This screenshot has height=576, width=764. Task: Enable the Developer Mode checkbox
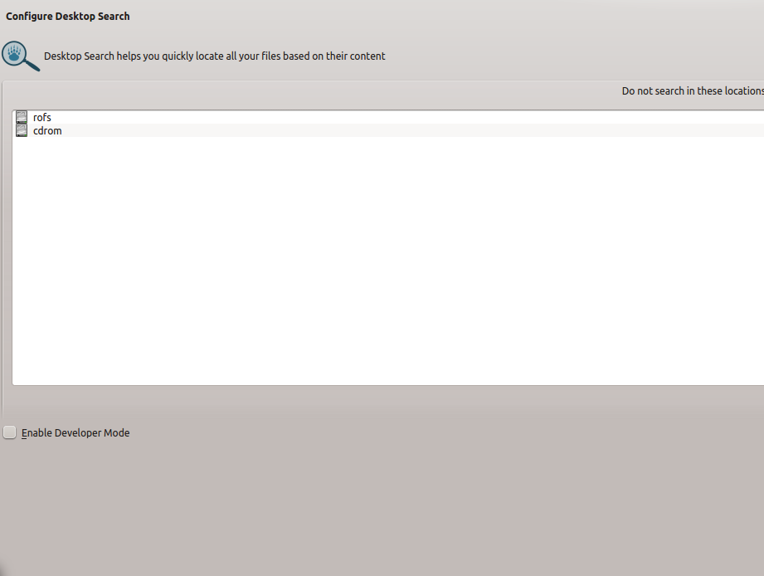coord(9,432)
